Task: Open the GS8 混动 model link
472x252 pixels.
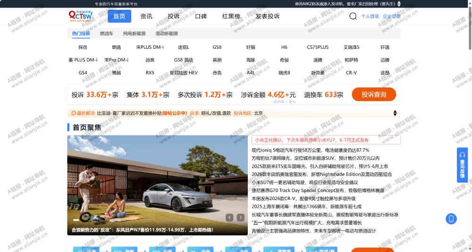Action: pyautogui.click(x=184, y=60)
